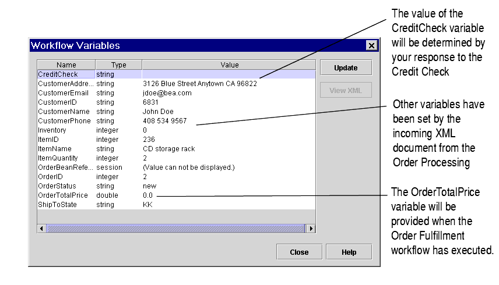Click the Type column header
499x285 pixels.
[x=119, y=65]
